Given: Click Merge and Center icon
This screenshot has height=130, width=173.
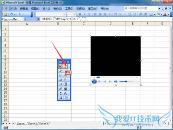Looking at the screenshot, I should click(x=110, y=14).
